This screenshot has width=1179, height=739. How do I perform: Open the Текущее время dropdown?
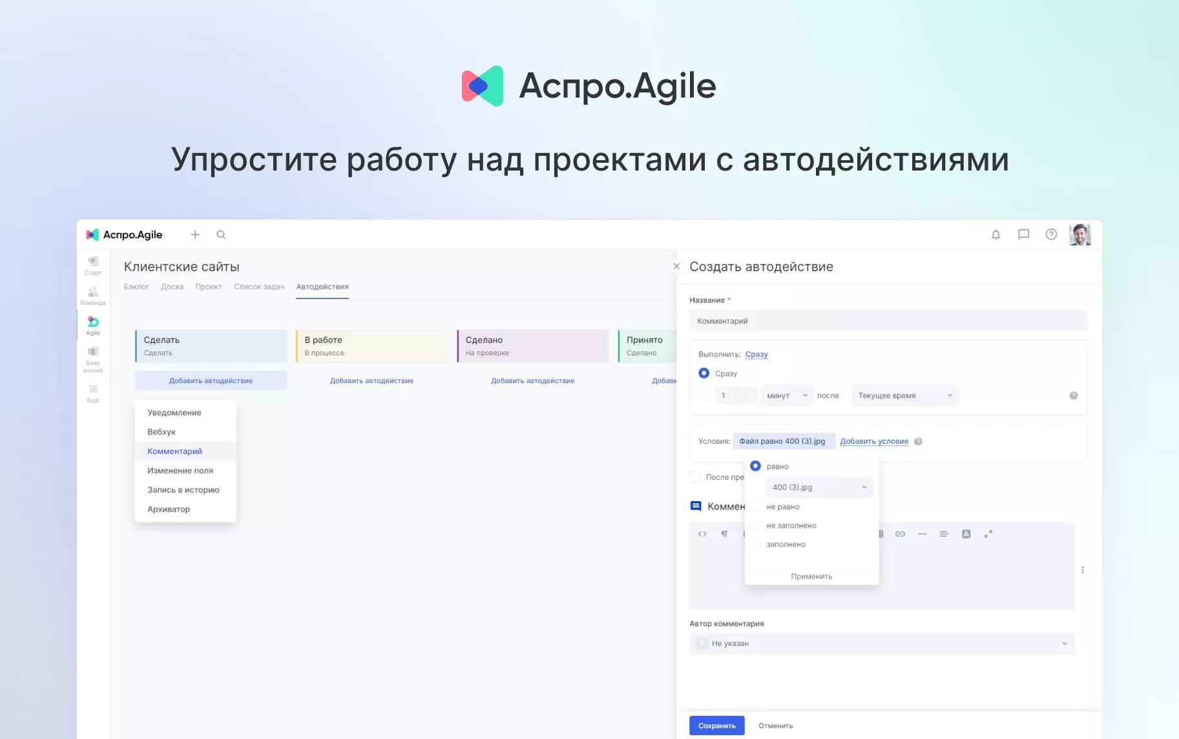click(904, 395)
